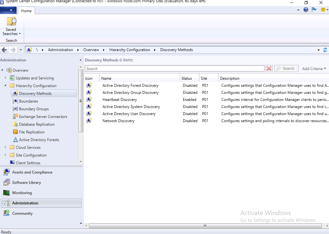
Task: Click the navigation tree vertical scrollbar
Action: point(81,101)
